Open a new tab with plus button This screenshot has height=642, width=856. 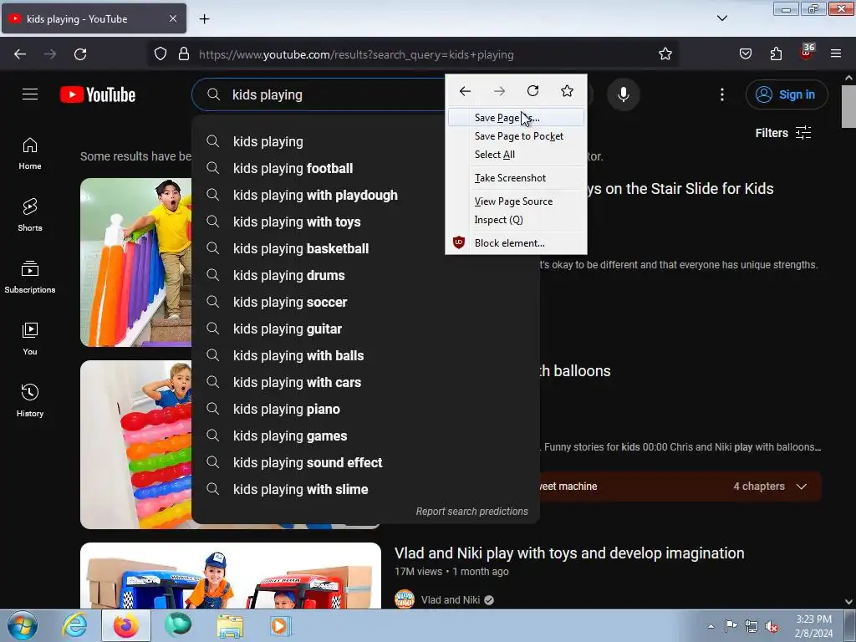tap(204, 19)
